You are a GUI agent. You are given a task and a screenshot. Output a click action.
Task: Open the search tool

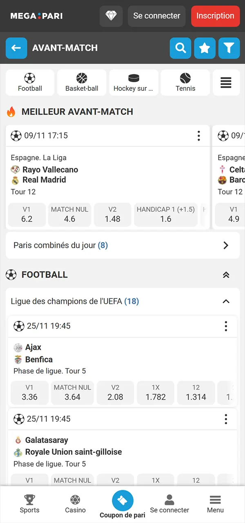(180, 48)
